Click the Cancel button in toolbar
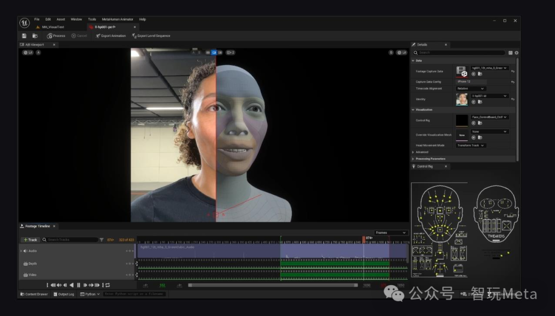Image resolution: width=555 pixels, height=316 pixels. tap(79, 36)
